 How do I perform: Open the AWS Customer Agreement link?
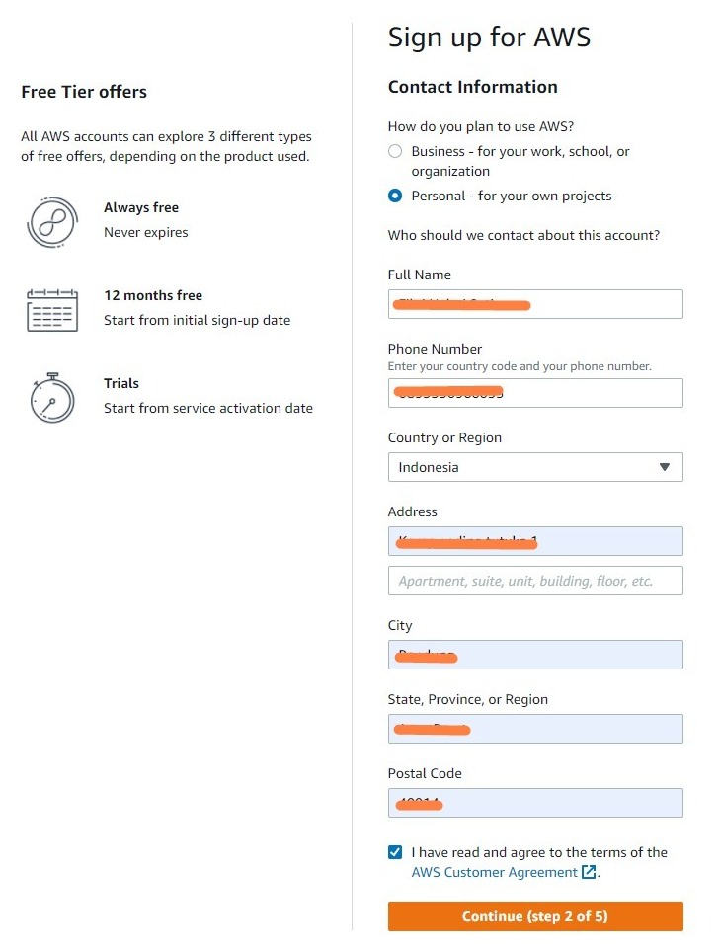pyautogui.click(x=494, y=872)
